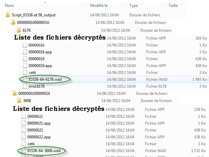Sort by the Taille column header
Viewport: 209px width, 157px height.
click(173, 6)
